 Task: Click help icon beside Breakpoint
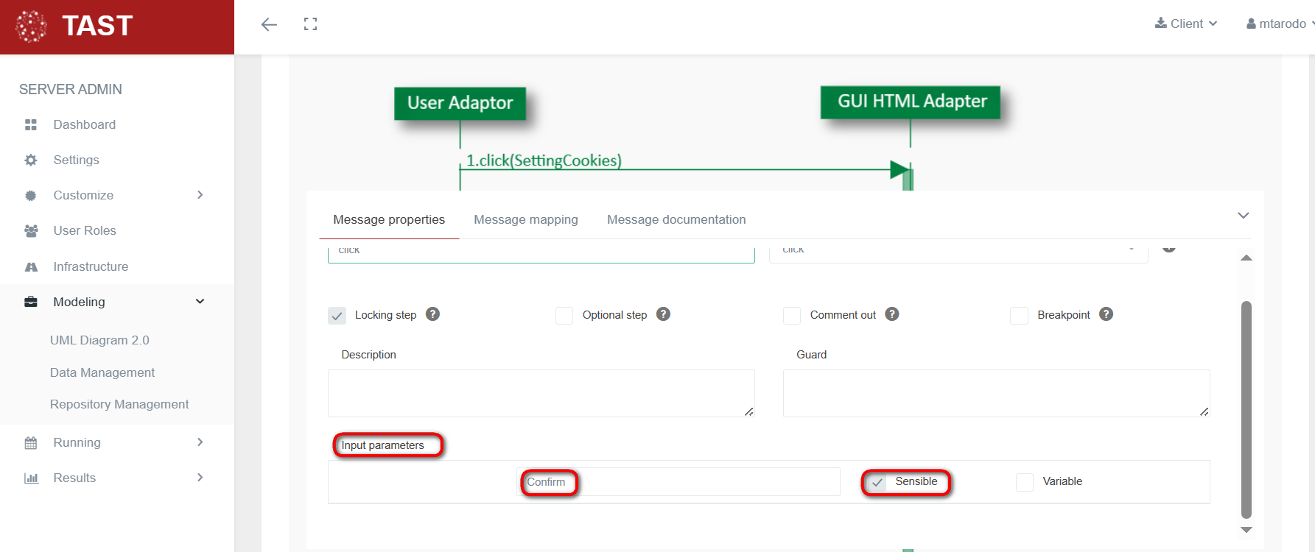pyautogui.click(x=1106, y=314)
